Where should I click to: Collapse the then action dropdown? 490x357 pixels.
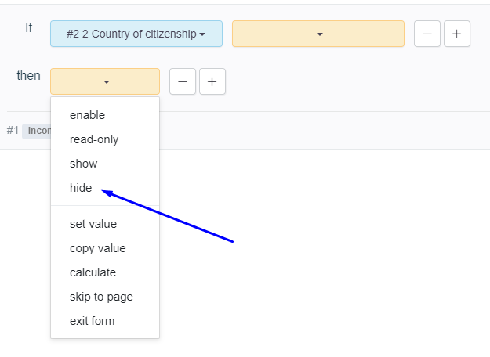tap(105, 81)
